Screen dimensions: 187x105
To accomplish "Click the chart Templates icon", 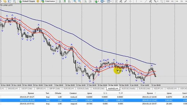I will coord(108,1).
